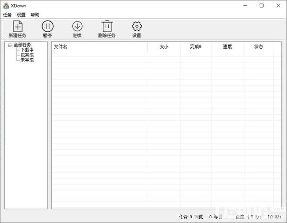Sort by the 文件名 column header
This screenshot has height=223, width=287.
click(99, 47)
